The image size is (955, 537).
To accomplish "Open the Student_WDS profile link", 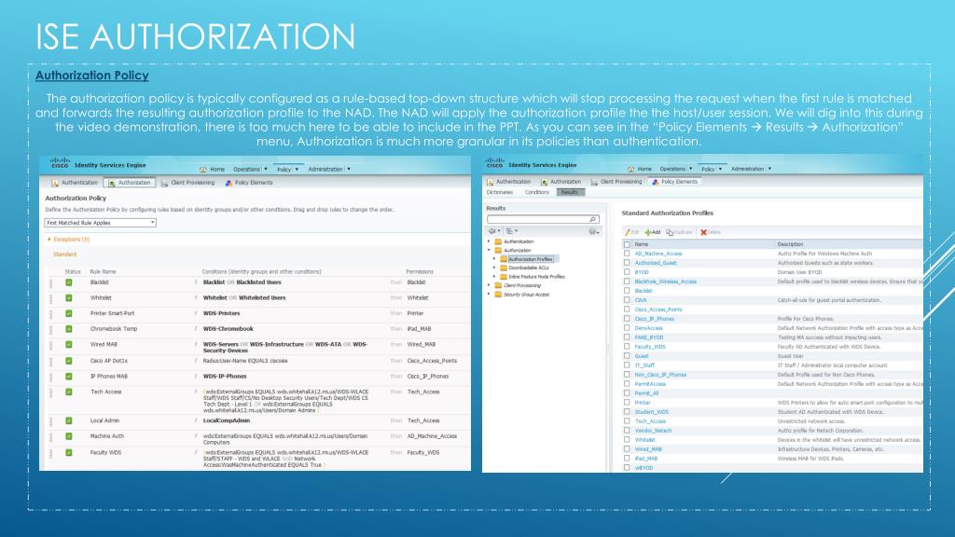I will [x=651, y=412].
